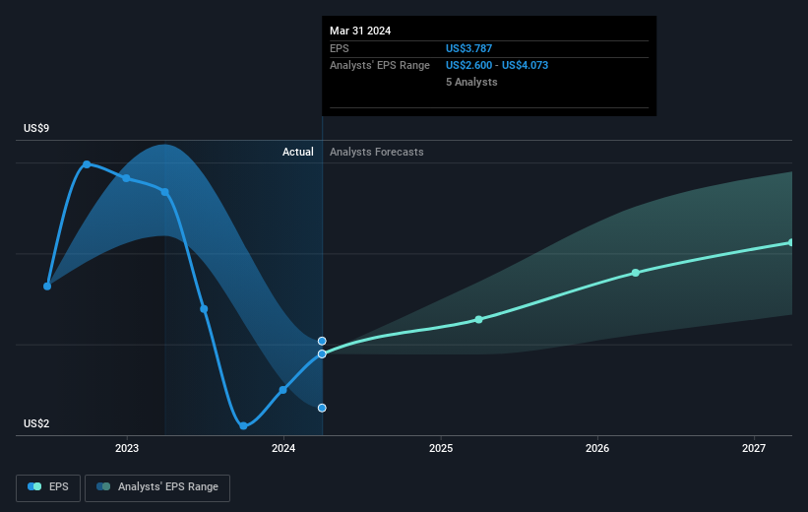Viewport: 808px width, 512px height.
Task: Click the EPS data point at mid-2023
Action: [204, 309]
